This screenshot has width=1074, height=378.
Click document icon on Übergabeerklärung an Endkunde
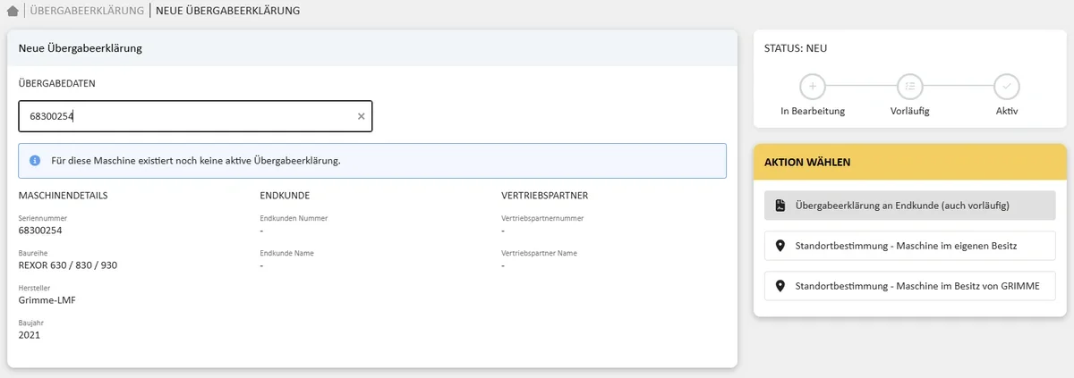pos(780,206)
